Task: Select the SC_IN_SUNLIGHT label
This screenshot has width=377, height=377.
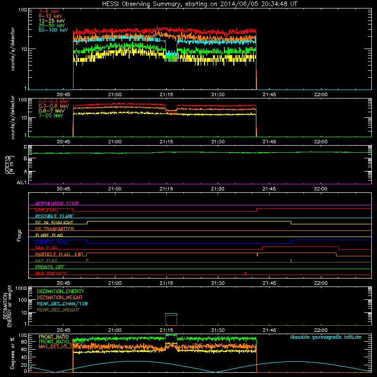Action: click(54, 222)
